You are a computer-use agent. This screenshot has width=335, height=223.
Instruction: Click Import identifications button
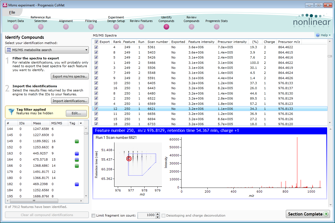tap(70, 101)
